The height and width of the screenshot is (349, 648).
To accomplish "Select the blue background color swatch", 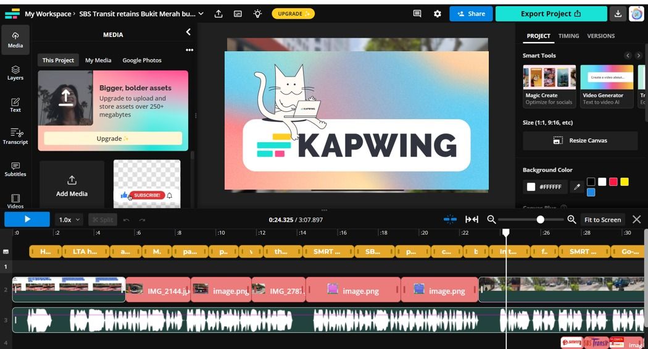I will pyautogui.click(x=591, y=192).
